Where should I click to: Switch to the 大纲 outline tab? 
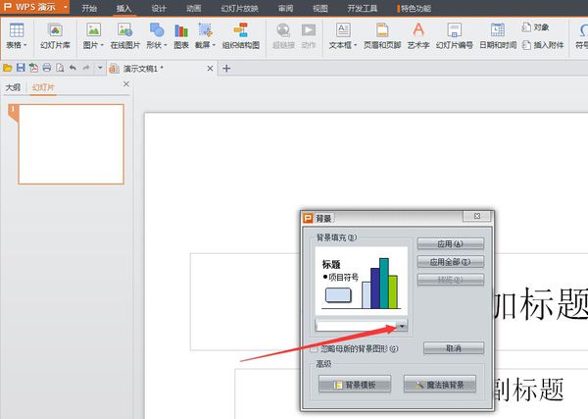[14, 87]
